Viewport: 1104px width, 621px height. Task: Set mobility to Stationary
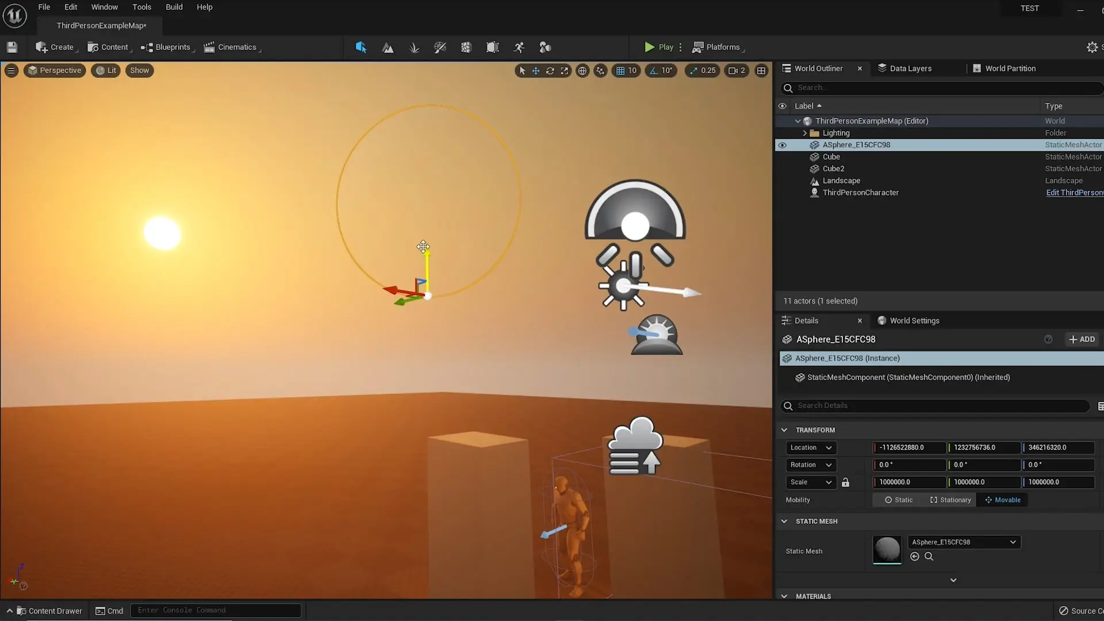[x=950, y=500]
